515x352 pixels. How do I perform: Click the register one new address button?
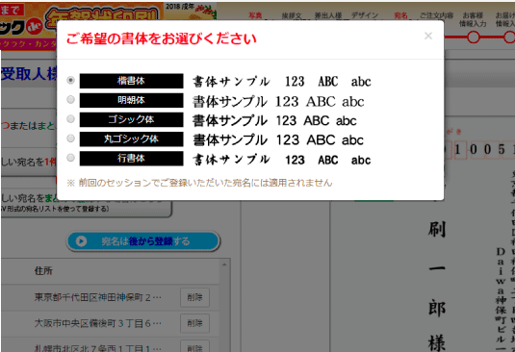[29, 163]
